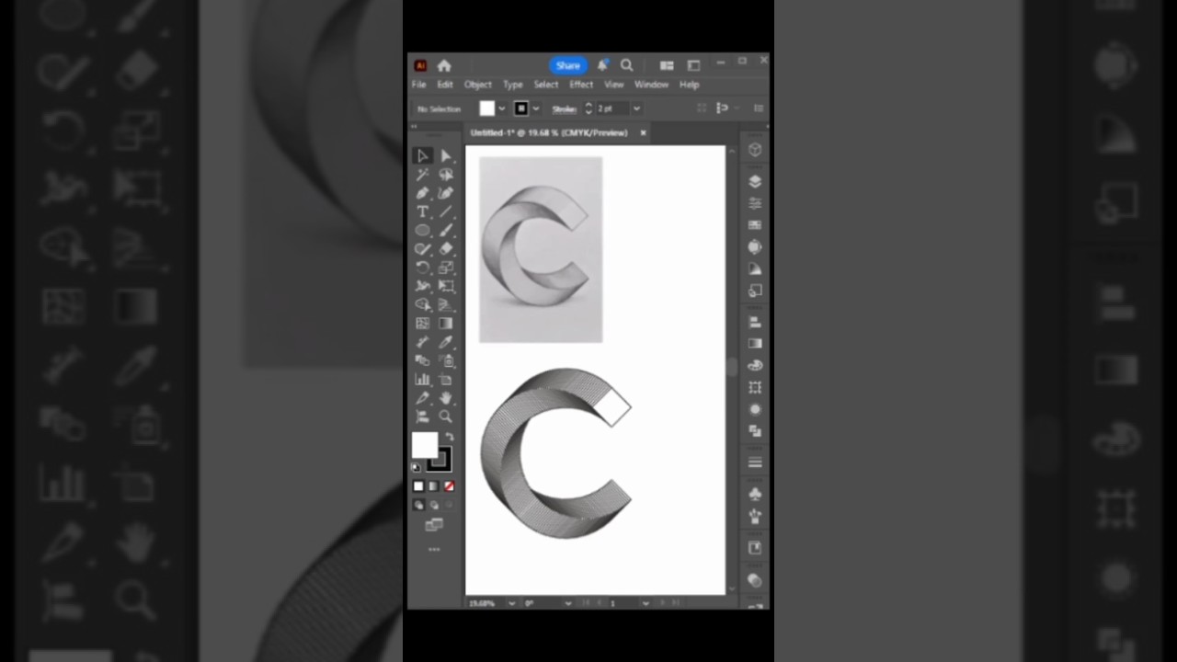1177x662 pixels.
Task: Open the Brushes panel icon
Action: coord(755,517)
